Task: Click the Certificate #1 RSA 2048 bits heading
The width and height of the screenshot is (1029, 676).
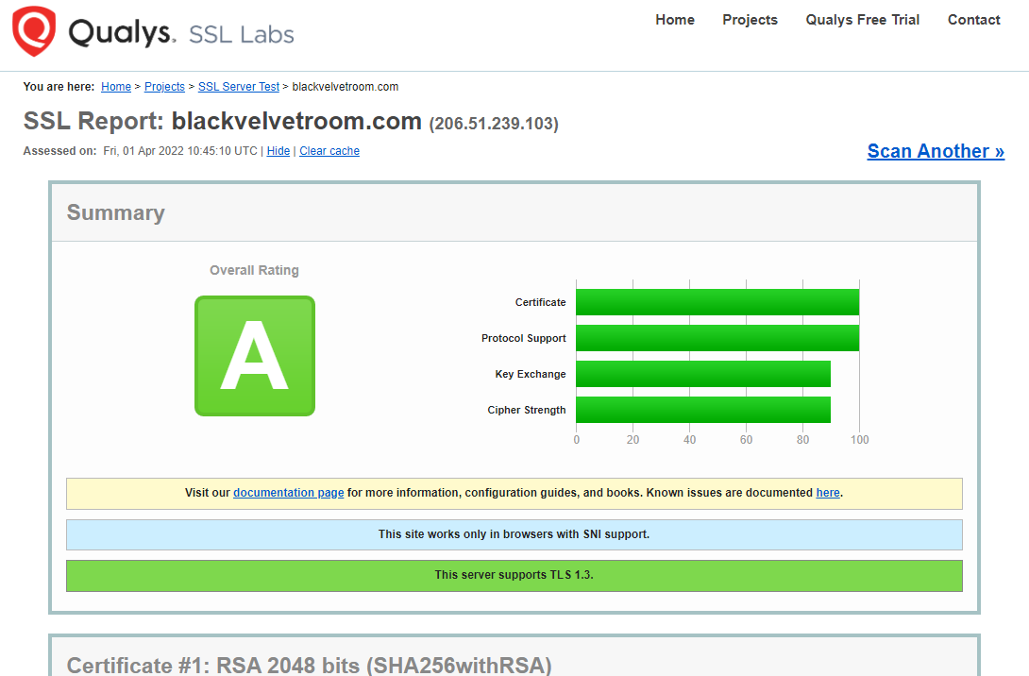Action: tap(309, 665)
